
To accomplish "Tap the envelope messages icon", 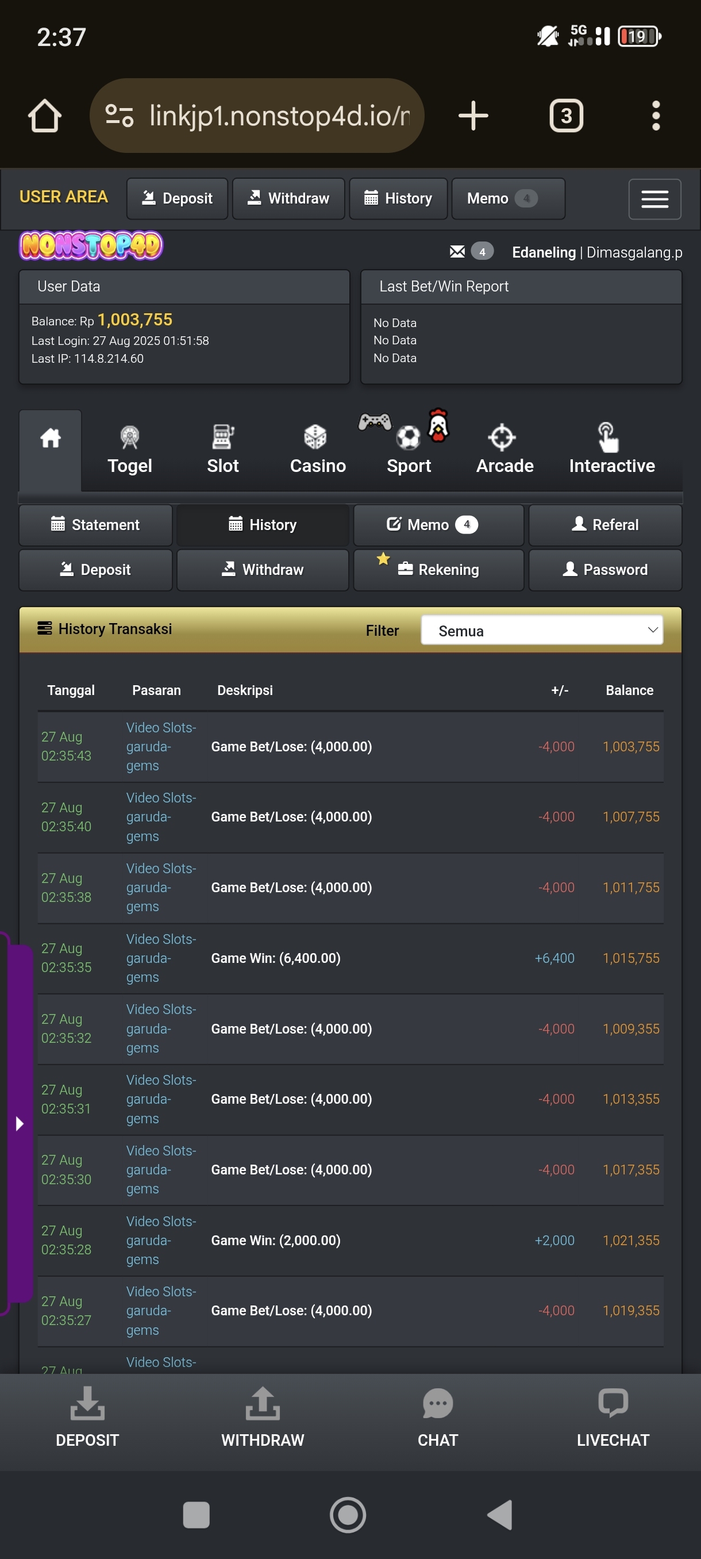I will 457,252.
